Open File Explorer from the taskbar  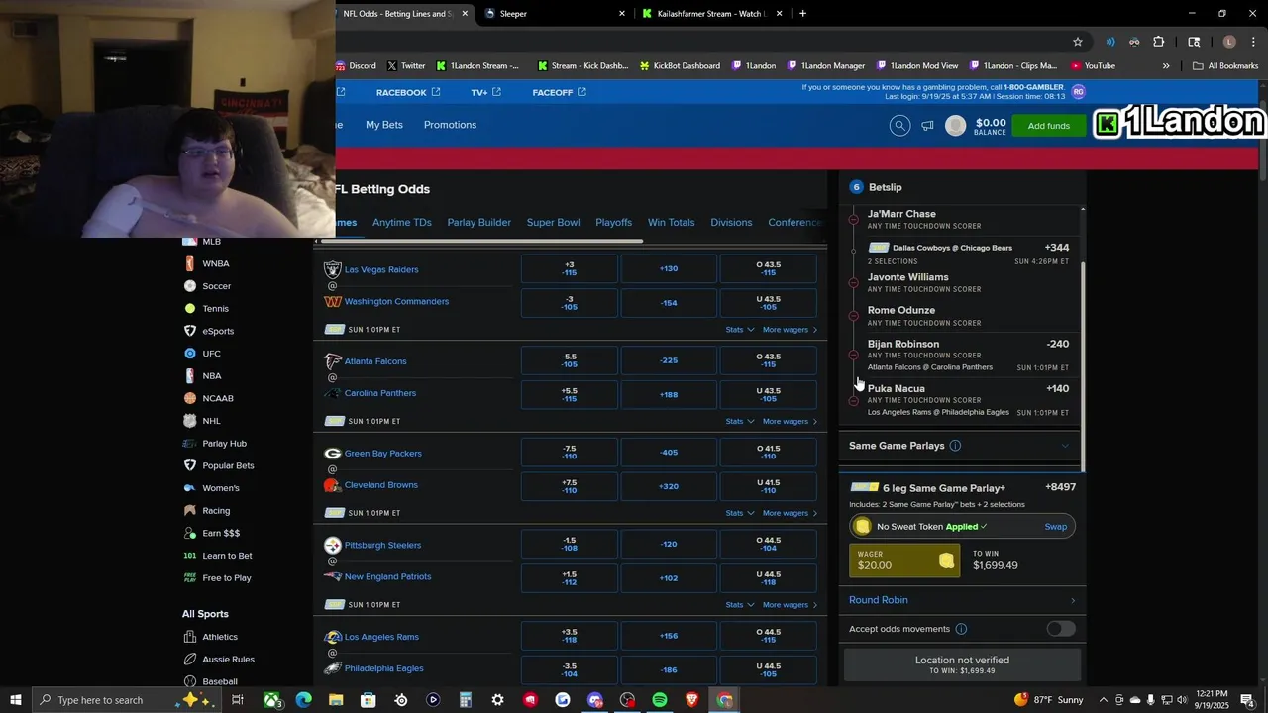click(336, 700)
